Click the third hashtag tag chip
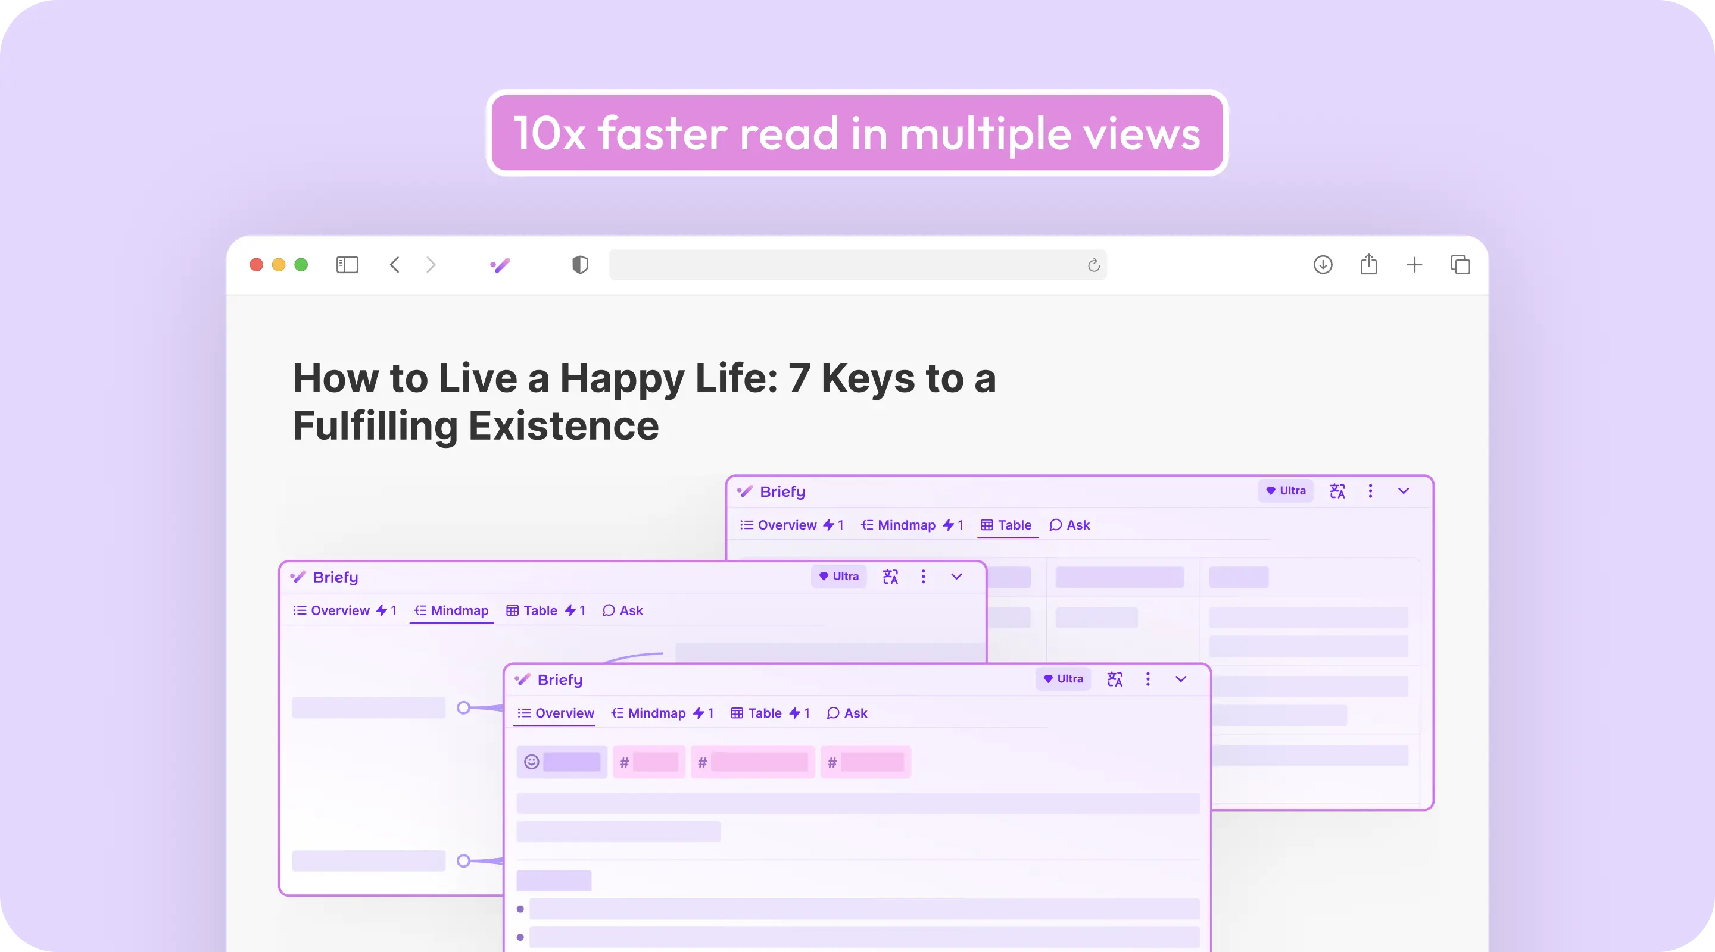 pos(865,762)
